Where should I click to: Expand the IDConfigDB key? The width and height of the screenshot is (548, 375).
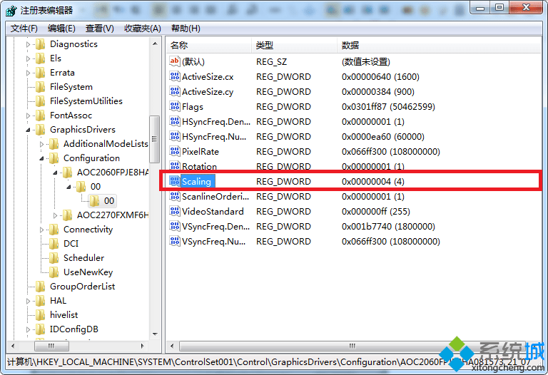click(28, 329)
